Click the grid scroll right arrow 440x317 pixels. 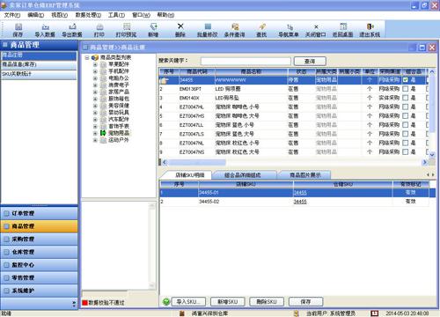pos(424,162)
